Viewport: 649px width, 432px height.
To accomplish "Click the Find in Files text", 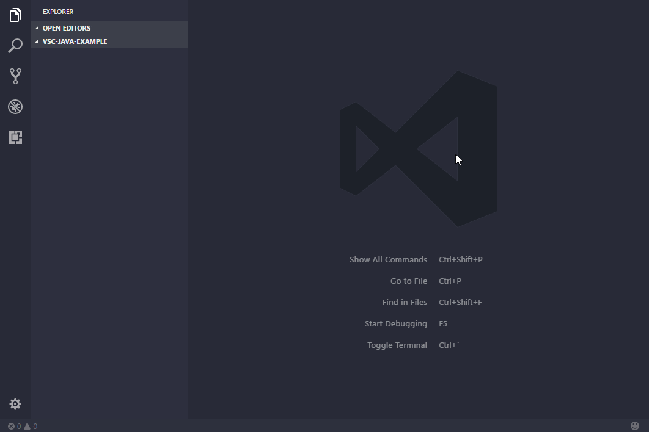I will pos(405,302).
